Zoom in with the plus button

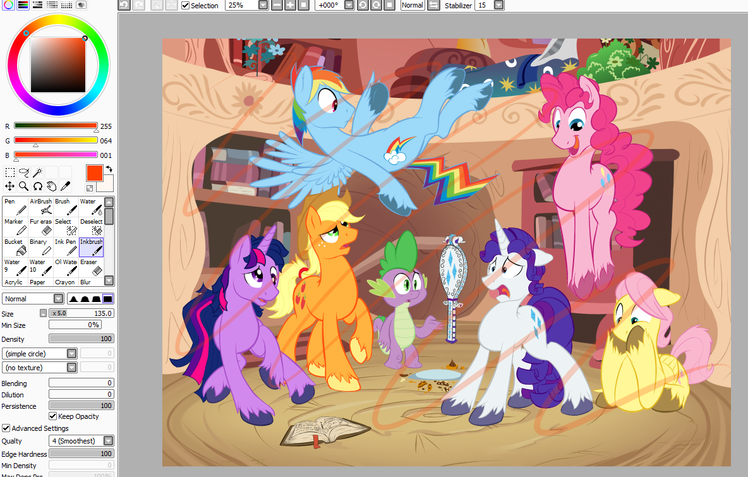(290, 5)
